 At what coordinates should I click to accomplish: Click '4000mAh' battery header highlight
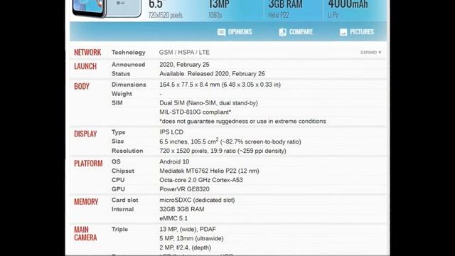click(348, 4)
